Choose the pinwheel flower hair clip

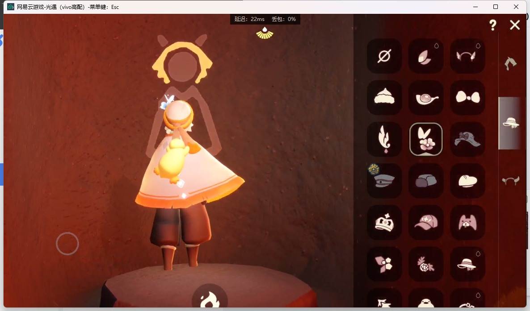coord(384,264)
